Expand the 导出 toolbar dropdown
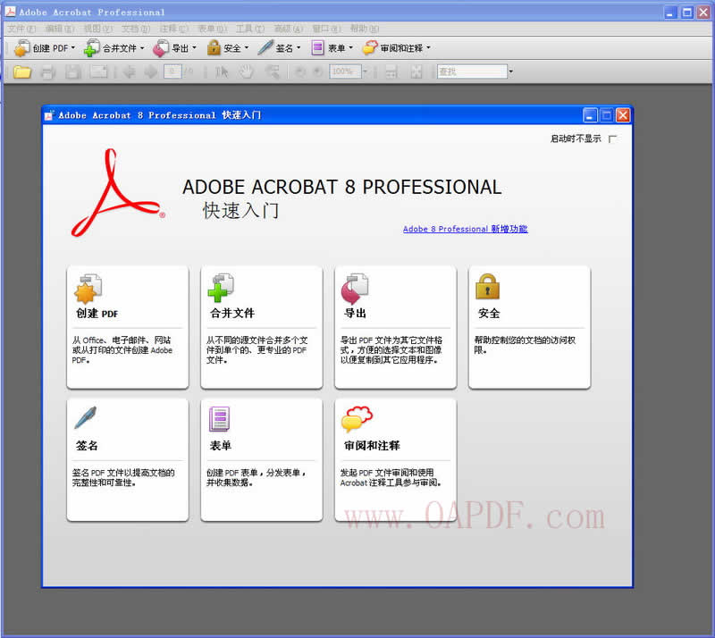This screenshot has width=715, height=638. click(194, 47)
